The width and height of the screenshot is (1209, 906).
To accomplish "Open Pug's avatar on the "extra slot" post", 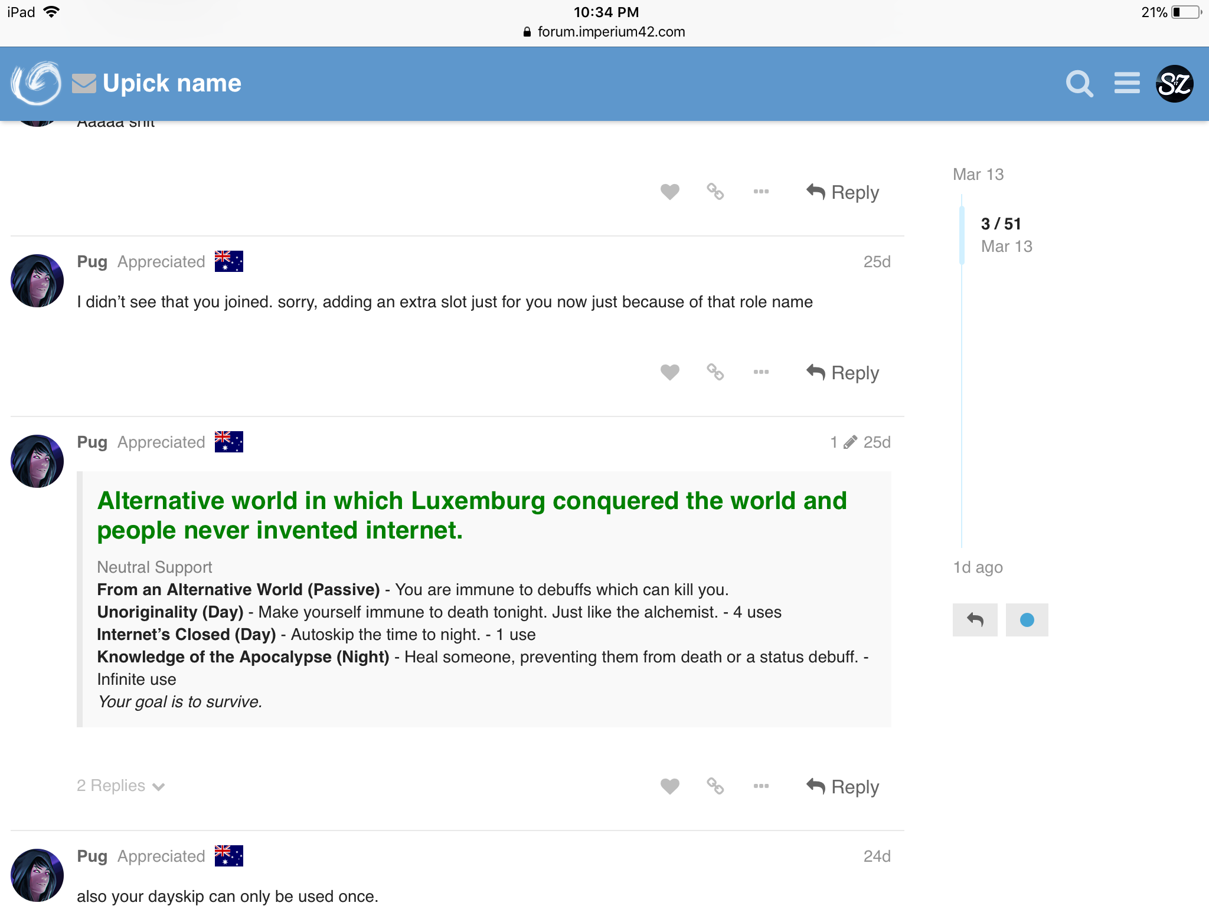I will coord(37,281).
